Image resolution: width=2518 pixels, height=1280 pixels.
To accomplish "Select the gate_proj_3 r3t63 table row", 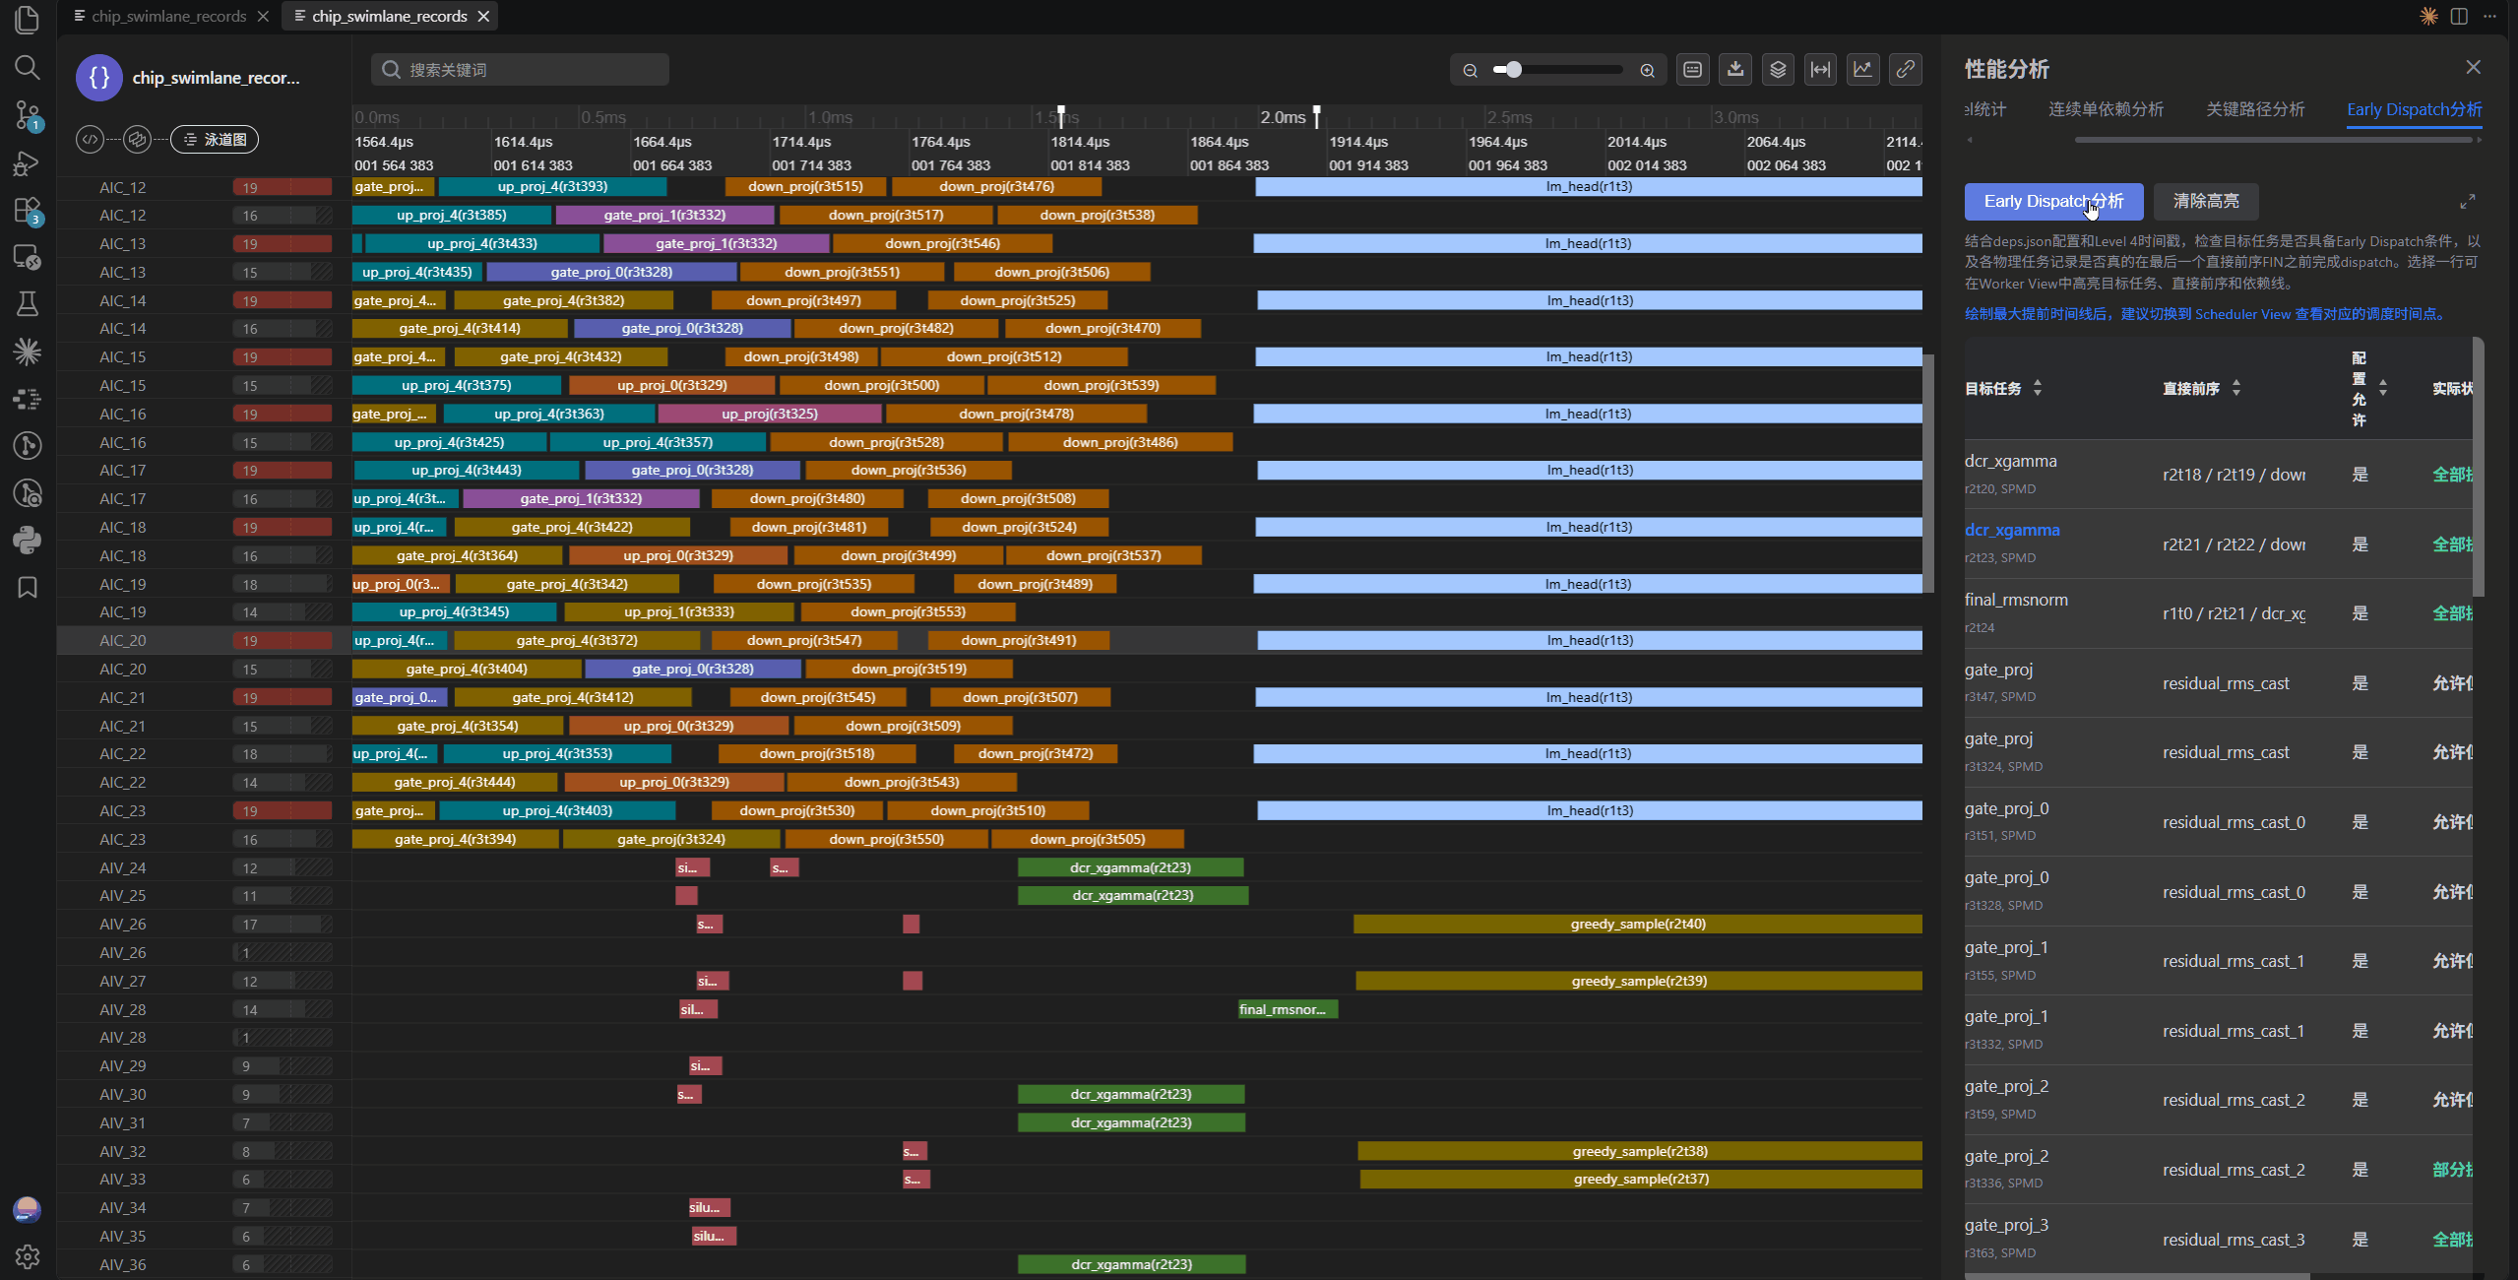I will [2218, 1239].
